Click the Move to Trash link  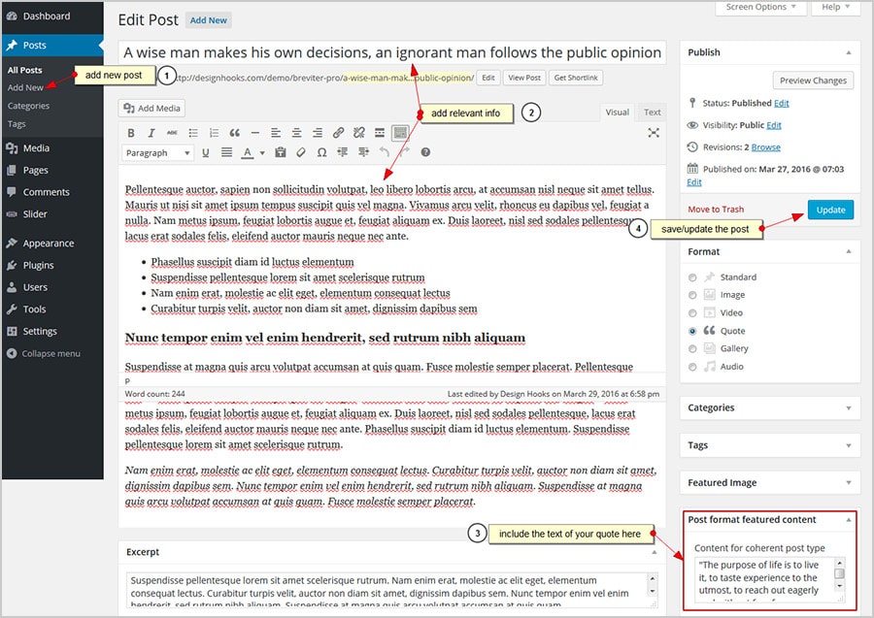pos(716,210)
